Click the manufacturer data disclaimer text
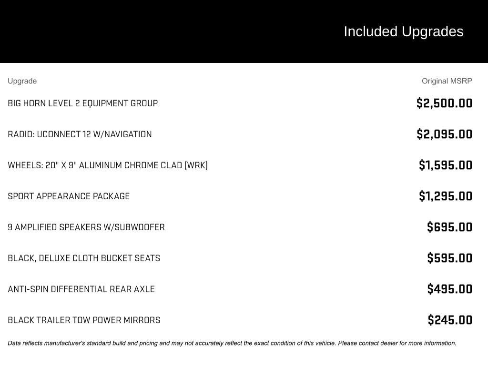The height and width of the screenshot is (366, 488). pyautogui.click(x=232, y=343)
